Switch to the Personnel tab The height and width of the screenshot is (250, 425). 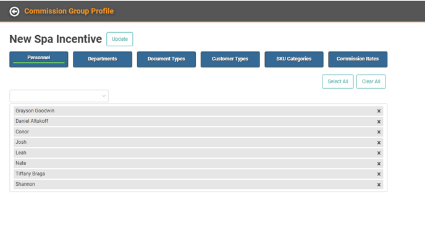pyautogui.click(x=39, y=59)
